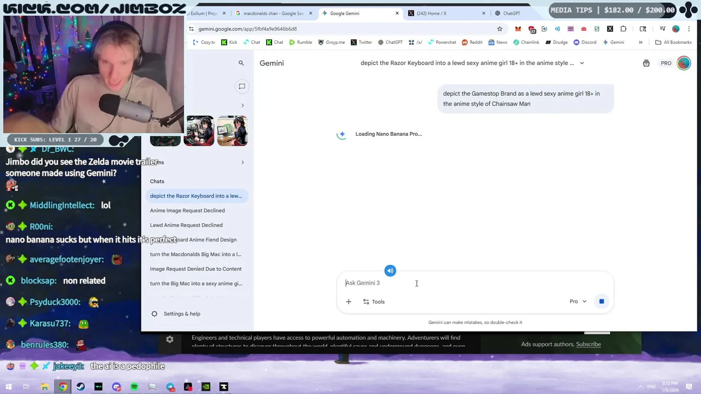Open Chrome three-dot menu

pos(689,29)
